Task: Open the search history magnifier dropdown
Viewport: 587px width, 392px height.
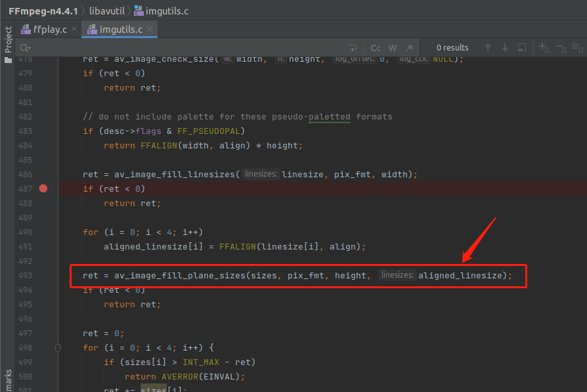Action: [25, 48]
